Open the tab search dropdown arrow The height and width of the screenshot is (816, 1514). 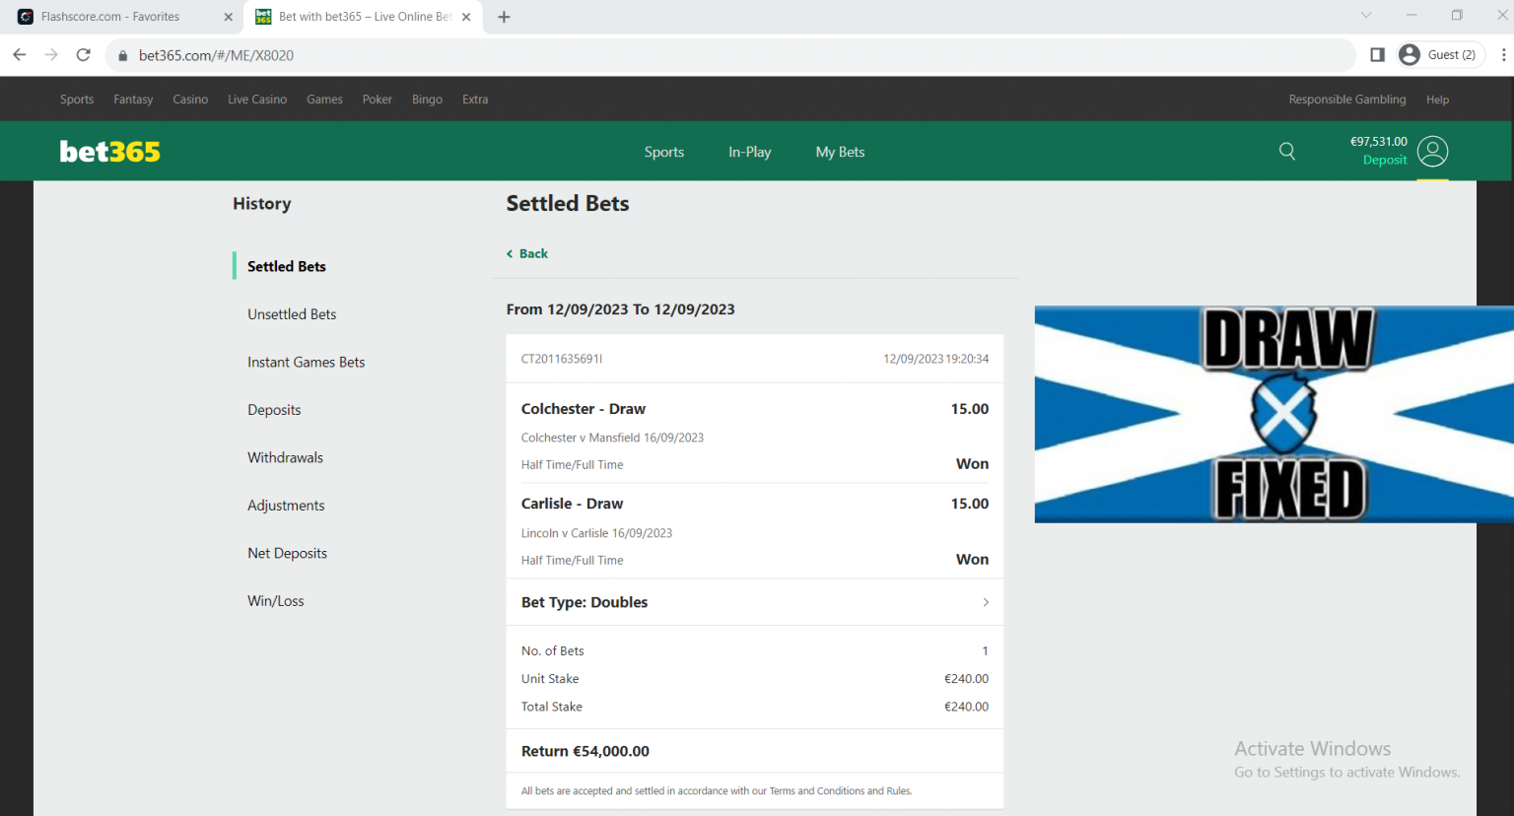pos(1365,15)
